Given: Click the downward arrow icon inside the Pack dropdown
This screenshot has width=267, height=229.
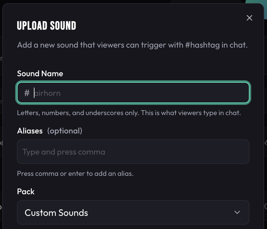Looking at the screenshot, I should [237, 212].
